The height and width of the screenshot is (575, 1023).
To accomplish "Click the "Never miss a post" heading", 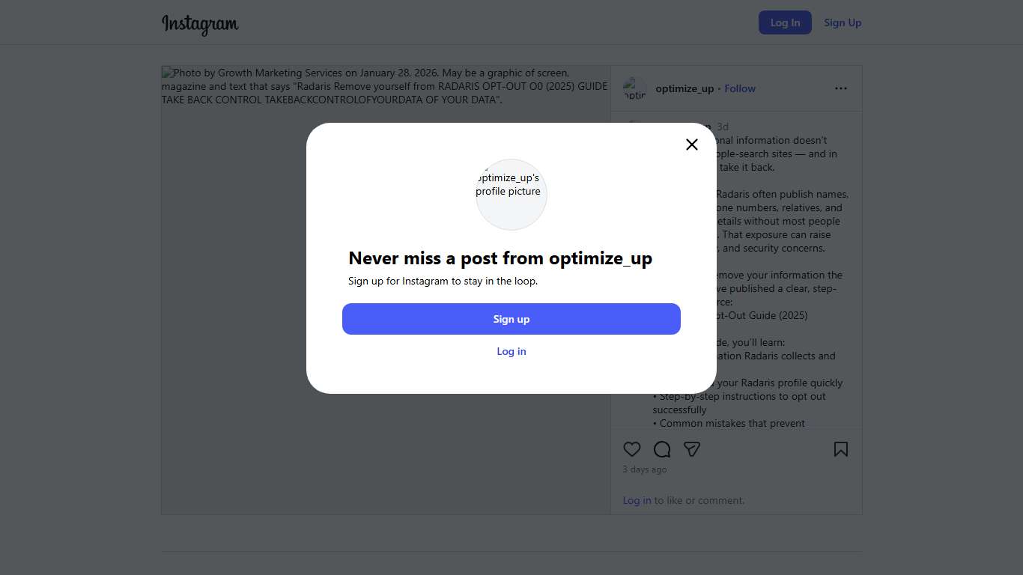I will (500, 258).
